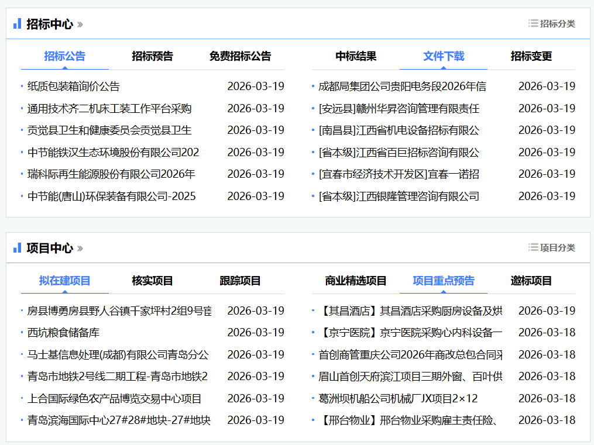Switch to the 招标预告 tab
594x445 pixels.
click(152, 56)
